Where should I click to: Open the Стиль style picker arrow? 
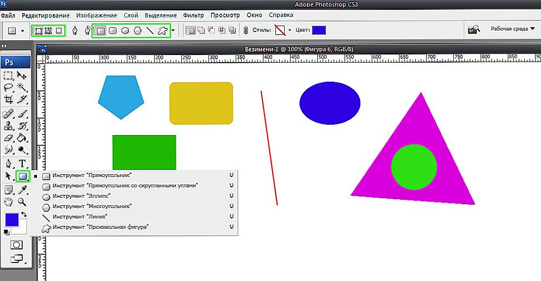coord(290,30)
